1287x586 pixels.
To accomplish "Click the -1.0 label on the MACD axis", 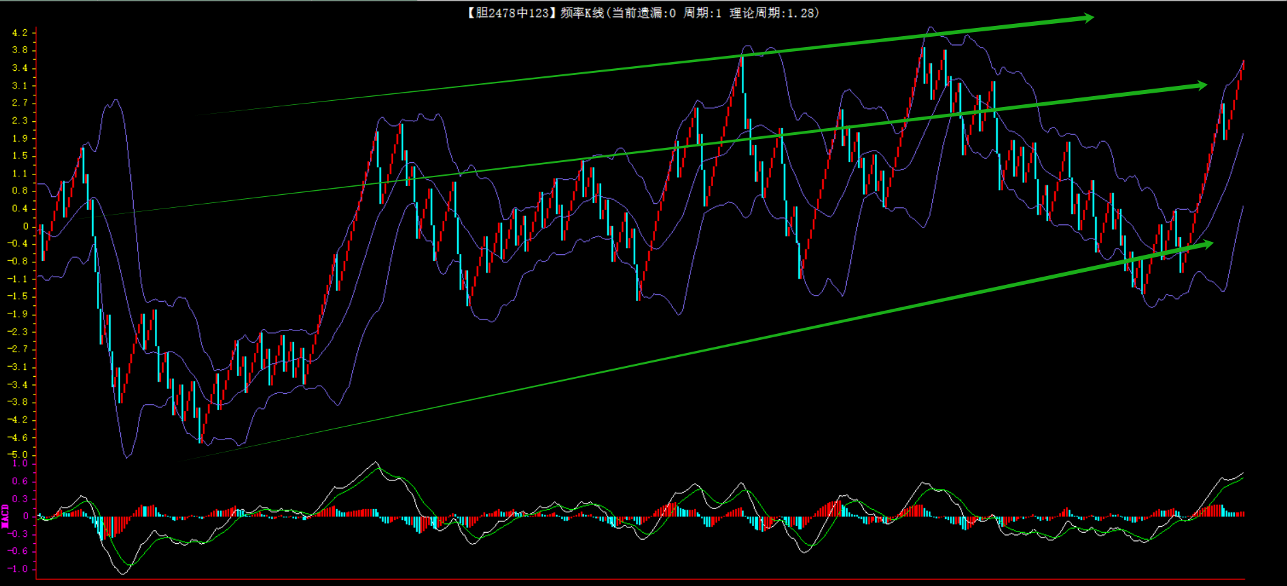I will [18, 569].
